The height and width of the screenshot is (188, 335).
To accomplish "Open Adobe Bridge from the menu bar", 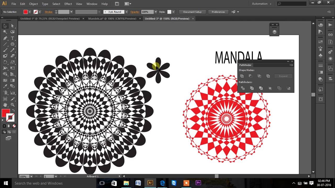I will [x=117, y=4].
